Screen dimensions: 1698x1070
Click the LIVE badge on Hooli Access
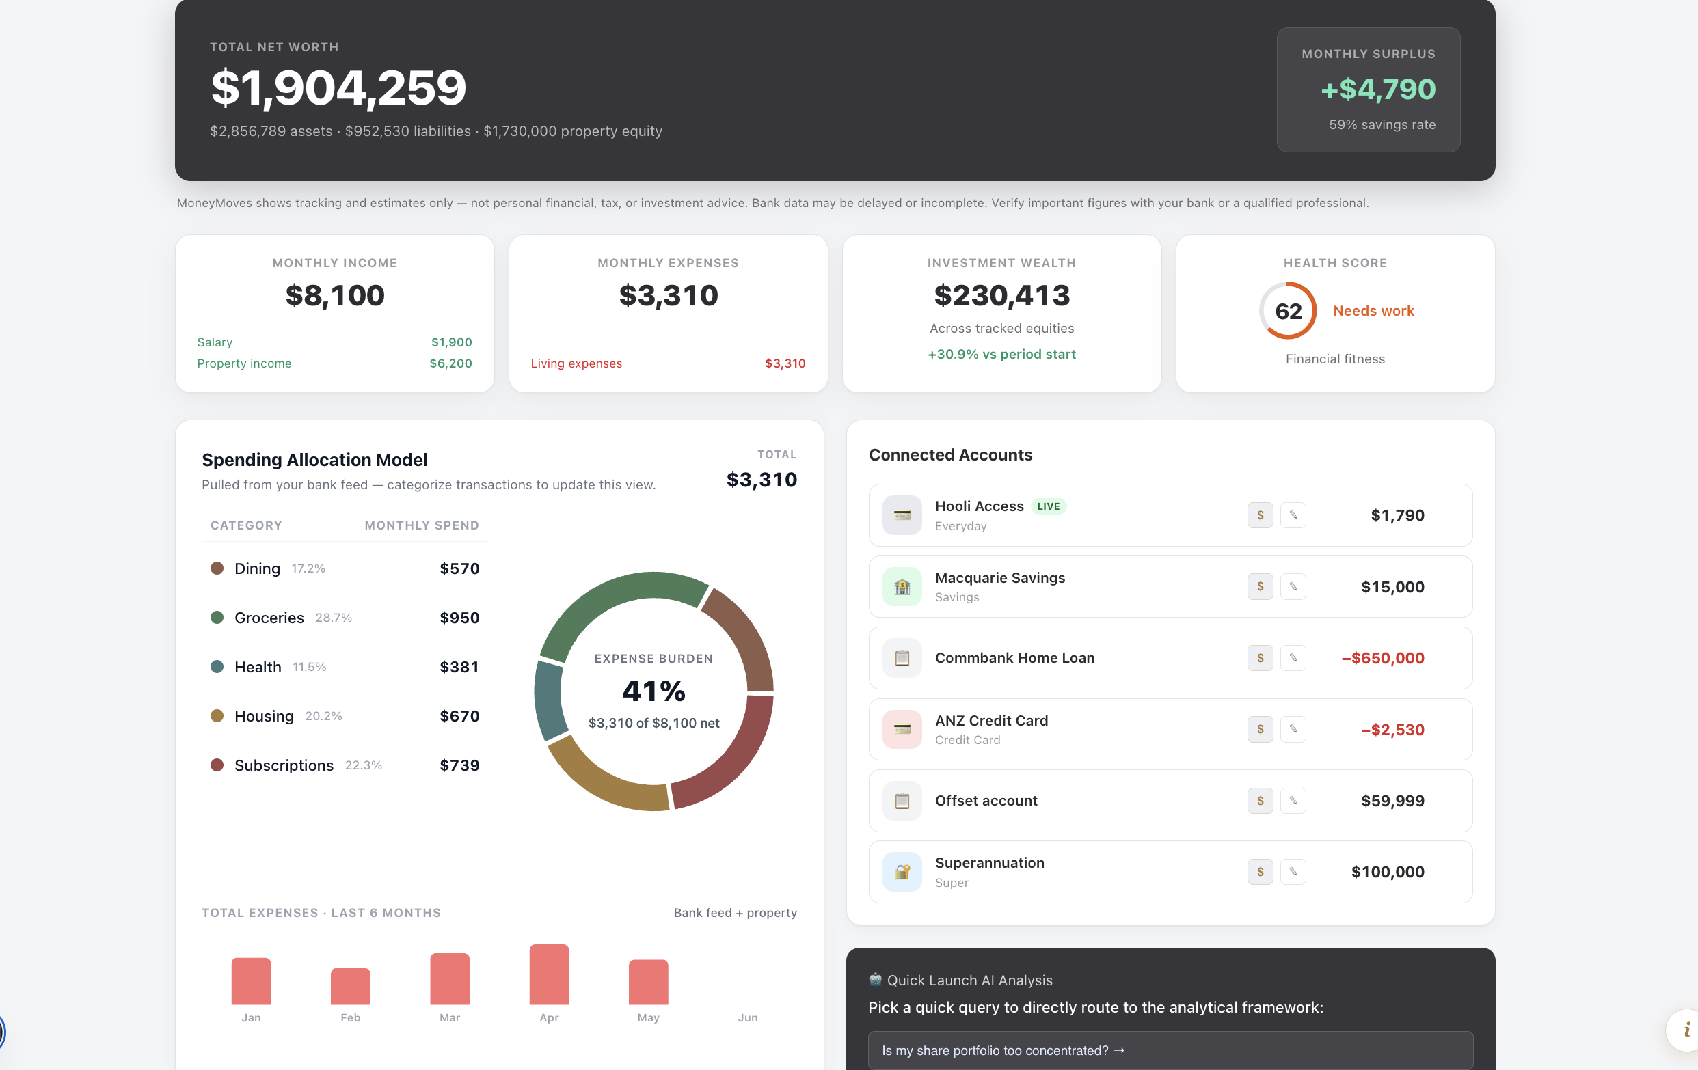click(1049, 506)
